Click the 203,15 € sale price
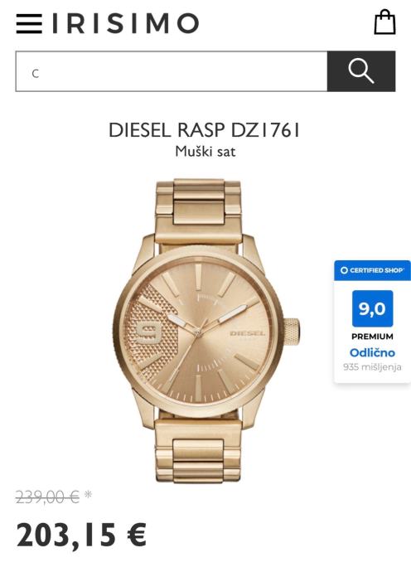The width and height of the screenshot is (411, 572). pos(81,536)
